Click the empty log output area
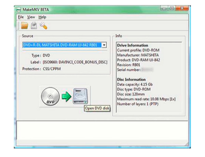 point(102,130)
